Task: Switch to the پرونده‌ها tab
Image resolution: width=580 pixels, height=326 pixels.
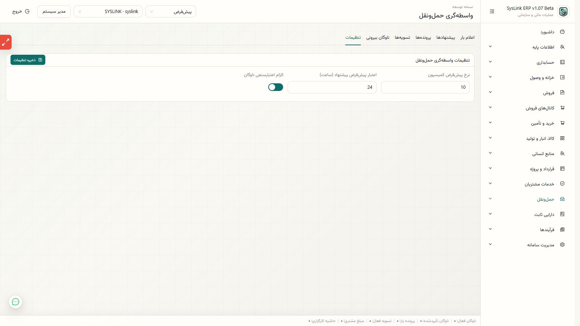Action: 423,38
